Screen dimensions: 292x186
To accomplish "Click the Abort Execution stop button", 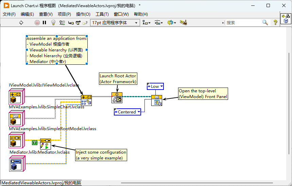I will [x=37, y=23].
